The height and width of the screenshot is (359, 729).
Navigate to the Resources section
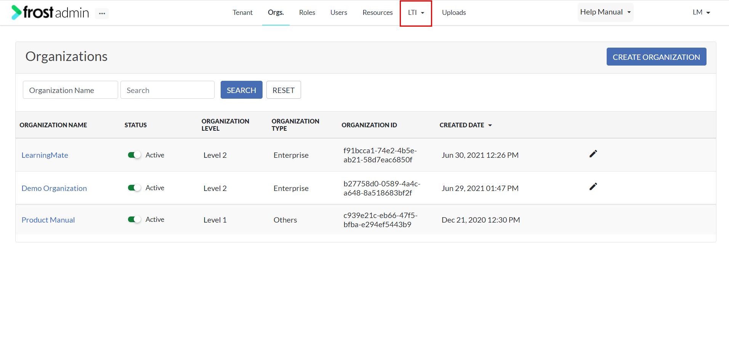click(x=377, y=13)
